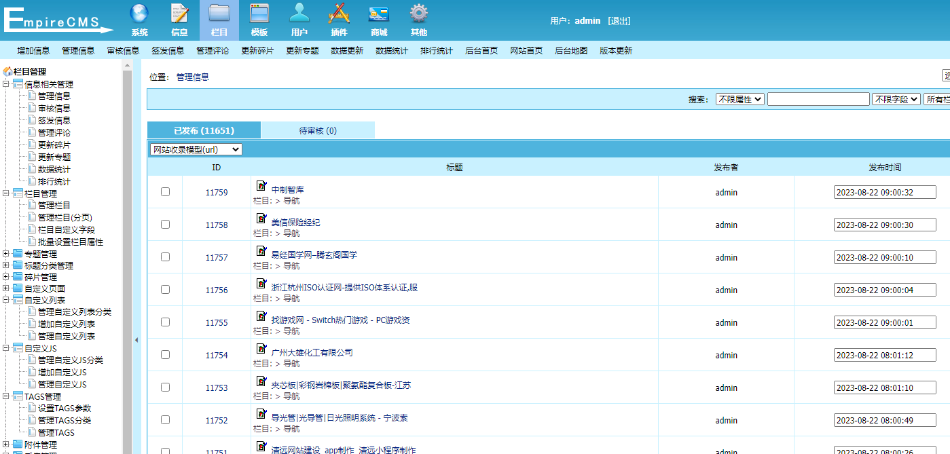950x454 pixels.
Task: Check the box for row ID 11759
Action: (165, 192)
